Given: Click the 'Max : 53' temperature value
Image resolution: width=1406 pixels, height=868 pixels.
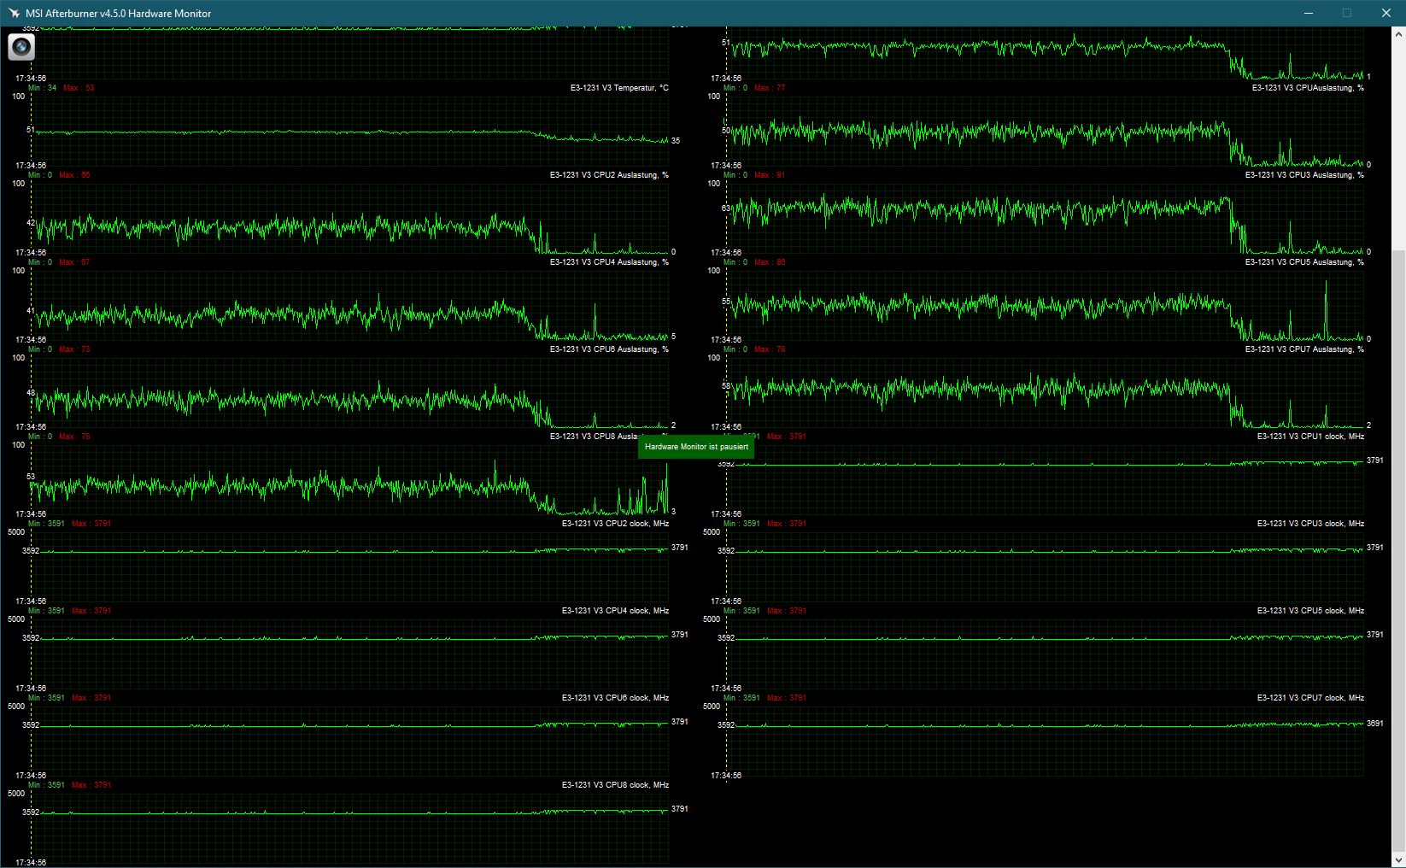Looking at the screenshot, I should click(x=79, y=88).
